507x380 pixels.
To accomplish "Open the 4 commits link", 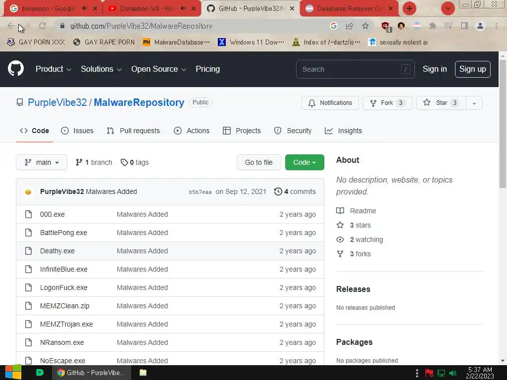I will coord(295,191).
